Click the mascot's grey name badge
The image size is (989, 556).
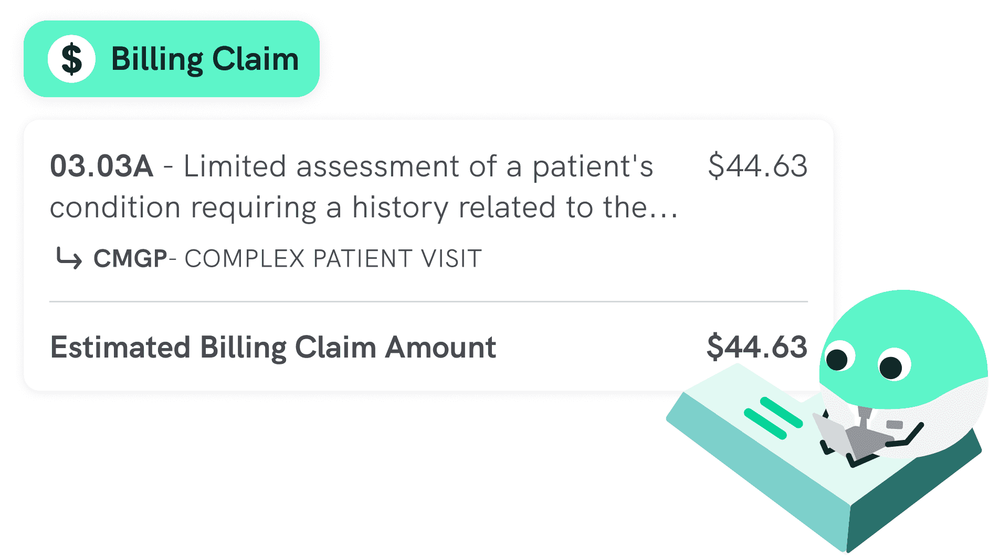click(894, 424)
